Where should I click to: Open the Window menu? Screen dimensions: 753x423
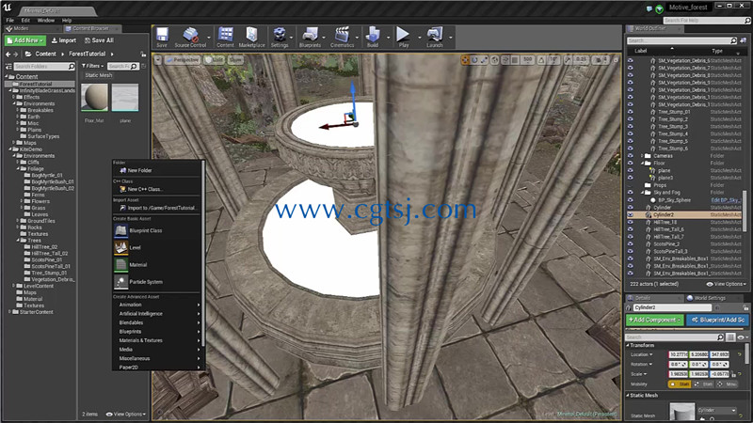(45, 21)
